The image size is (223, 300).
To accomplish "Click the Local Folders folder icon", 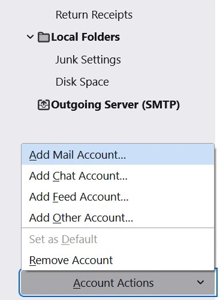I will 44,37.
